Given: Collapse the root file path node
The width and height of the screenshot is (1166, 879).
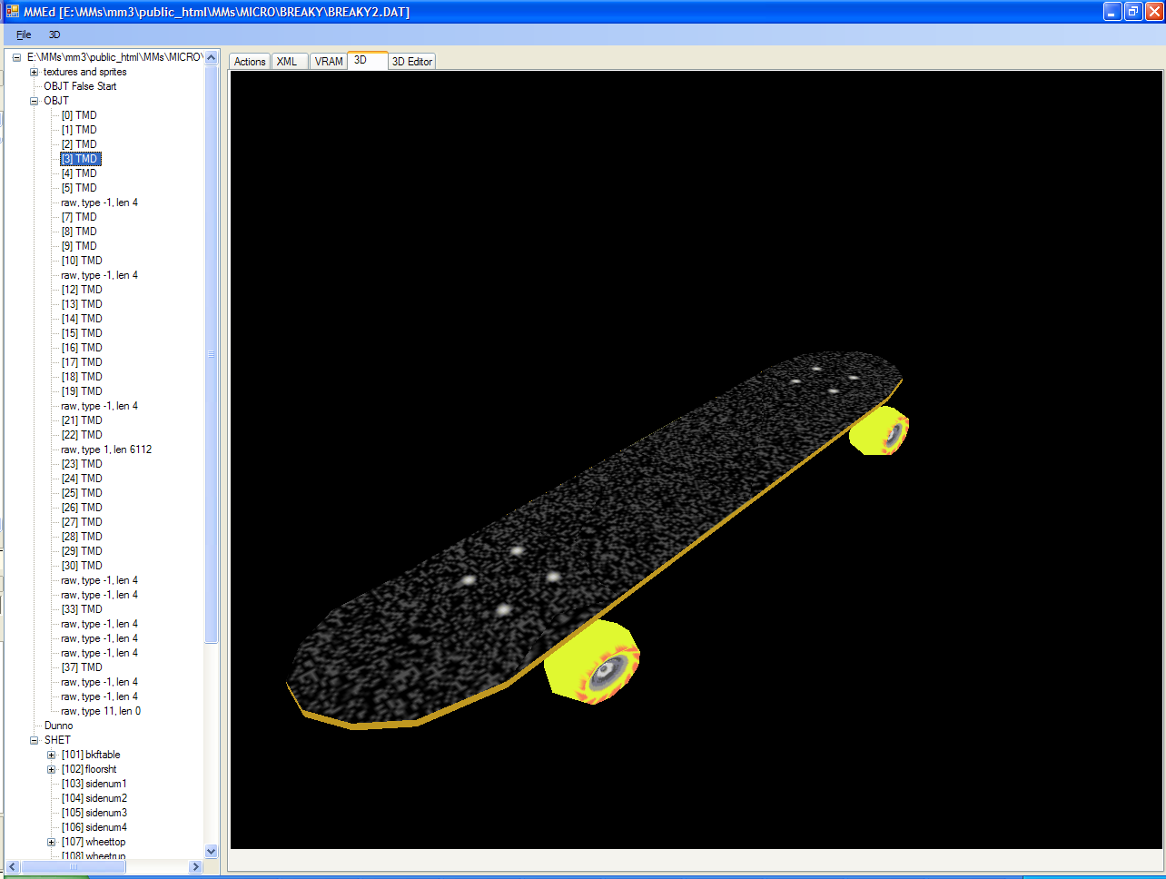Looking at the screenshot, I should (x=16, y=57).
